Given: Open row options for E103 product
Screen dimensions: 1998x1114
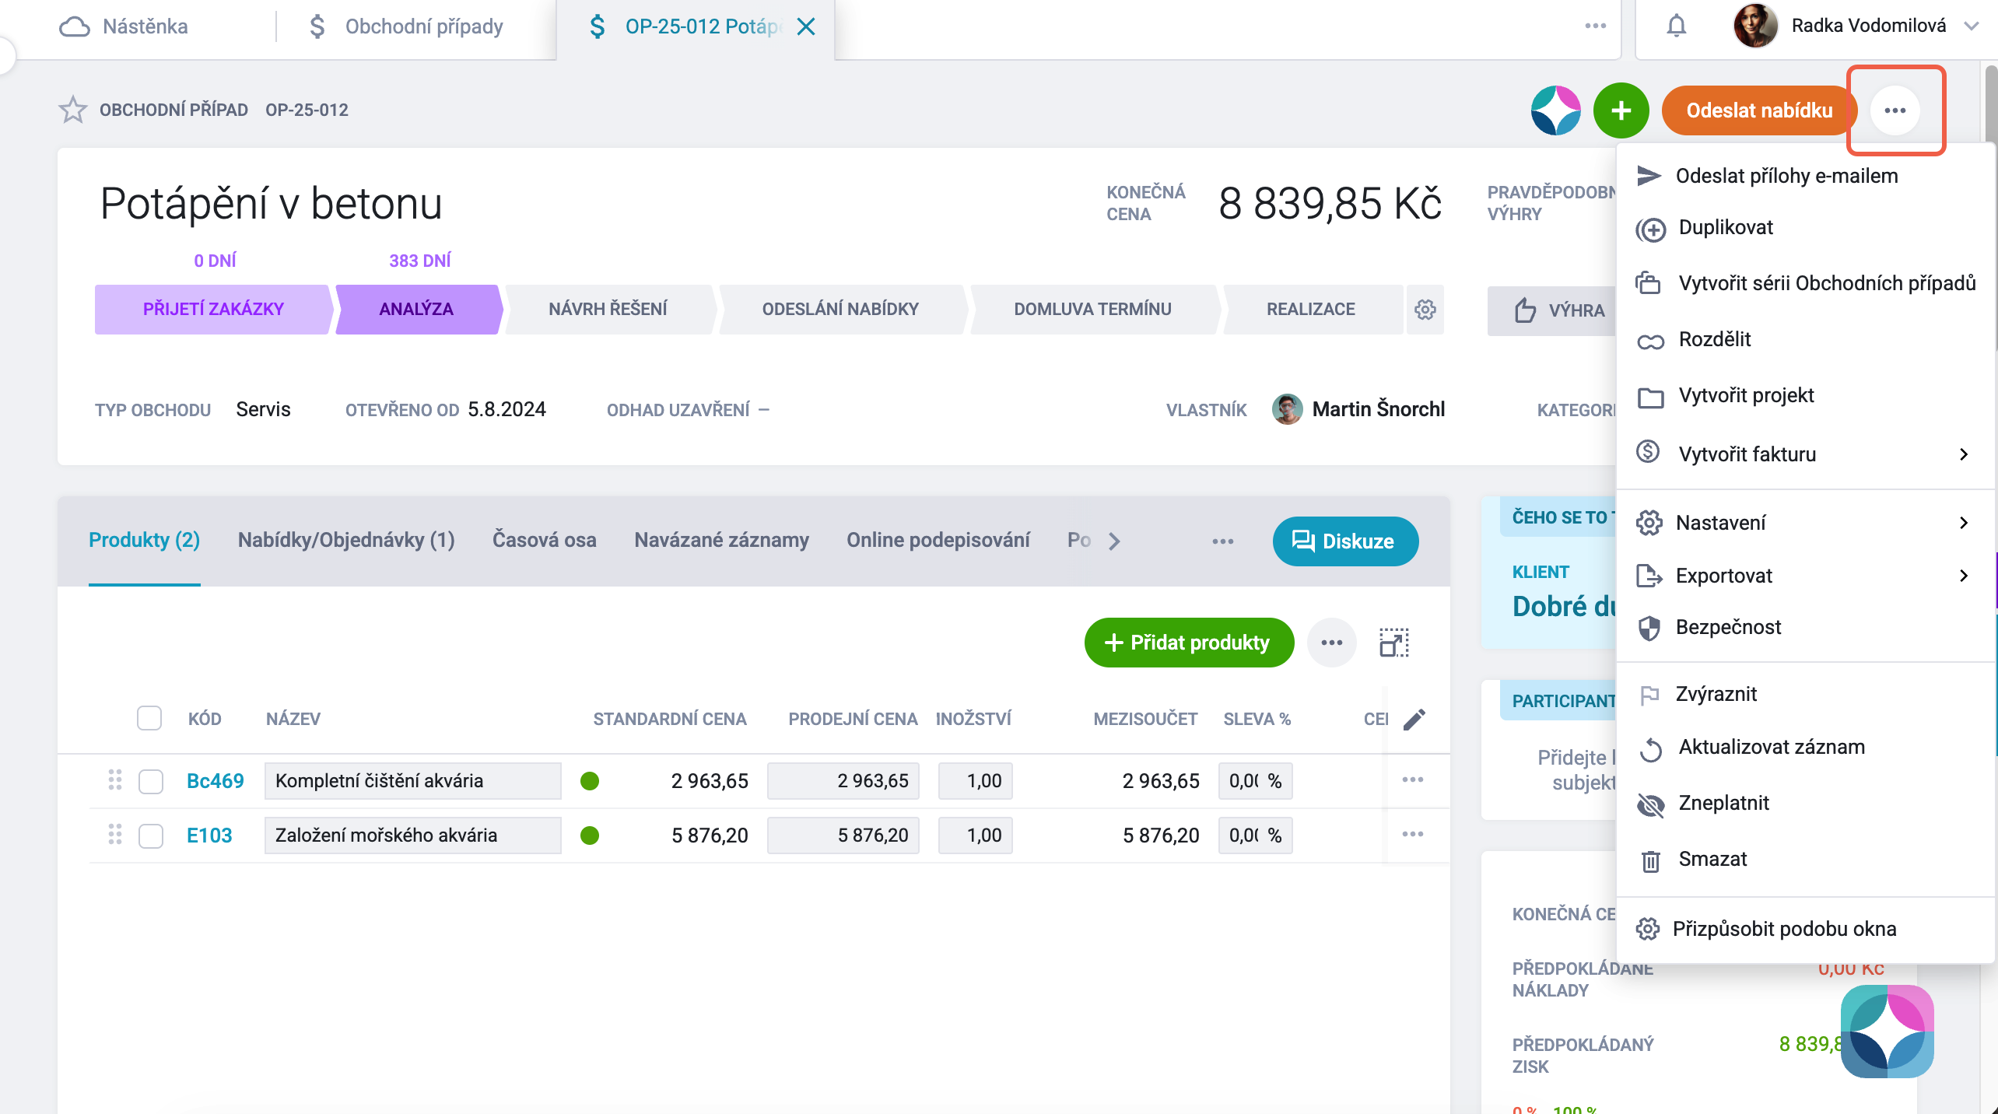Looking at the screenshot, I should [1413, 835].
